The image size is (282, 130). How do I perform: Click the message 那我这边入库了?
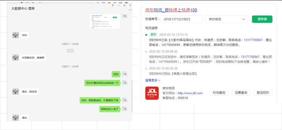click(x=110, y=109)
